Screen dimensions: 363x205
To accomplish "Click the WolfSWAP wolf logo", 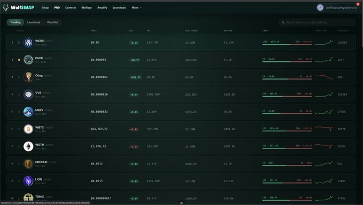I will click(x=6, y=7).
